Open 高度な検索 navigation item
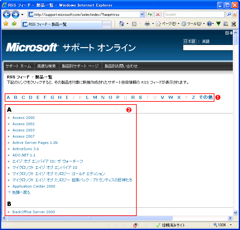Image resolution: width=240 pixels, height=230 pixels. coord(47,66)
